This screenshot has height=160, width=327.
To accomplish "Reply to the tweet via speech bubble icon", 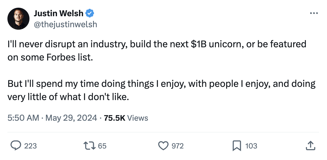I will [x=16, y=146].
